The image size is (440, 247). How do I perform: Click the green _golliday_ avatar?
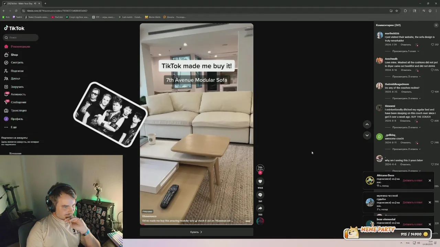pos(379,137)
